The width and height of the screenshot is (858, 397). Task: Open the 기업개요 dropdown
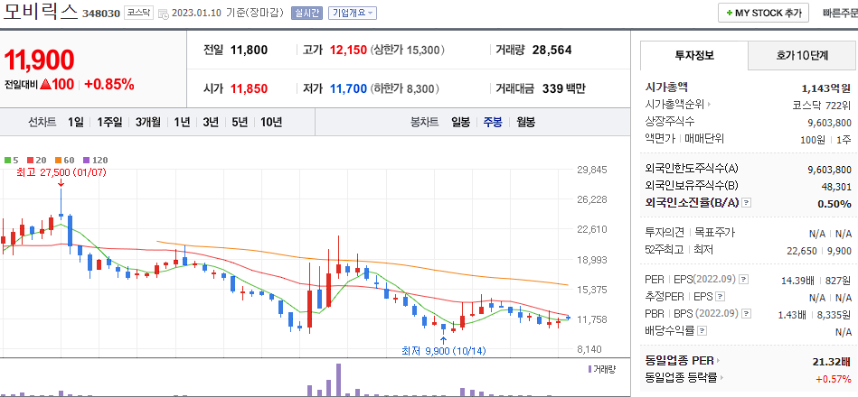pos(352,14)
